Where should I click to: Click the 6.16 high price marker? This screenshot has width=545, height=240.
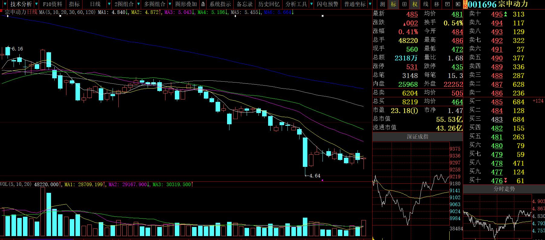coord(17,49)
